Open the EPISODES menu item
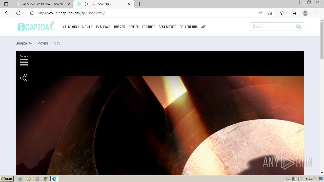This screenshot has width=324, height=182. tap(149, 27)
